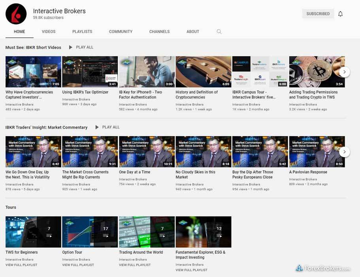Click VIEW FULL PLAYLIST under Trading Around the World
The image size is (360, 277).
tap(135, 265)
